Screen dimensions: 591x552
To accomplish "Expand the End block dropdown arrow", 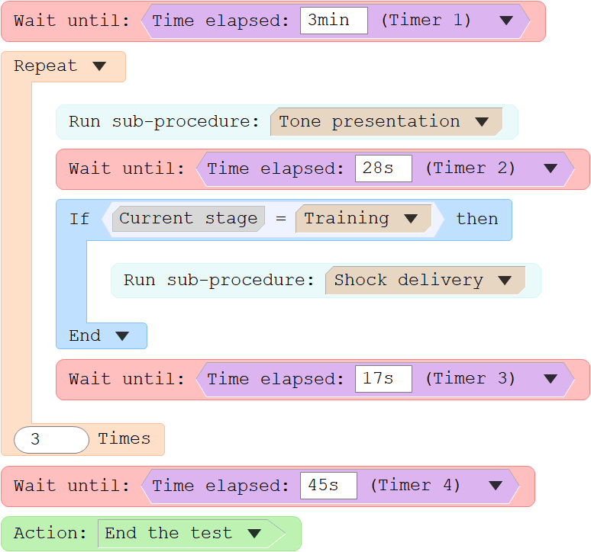I will (x=121, y=336).
